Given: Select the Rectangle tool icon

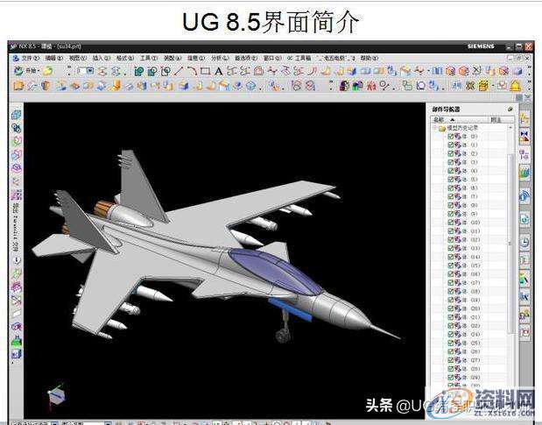Looking at the screenshot, I should tap(205, 71).
